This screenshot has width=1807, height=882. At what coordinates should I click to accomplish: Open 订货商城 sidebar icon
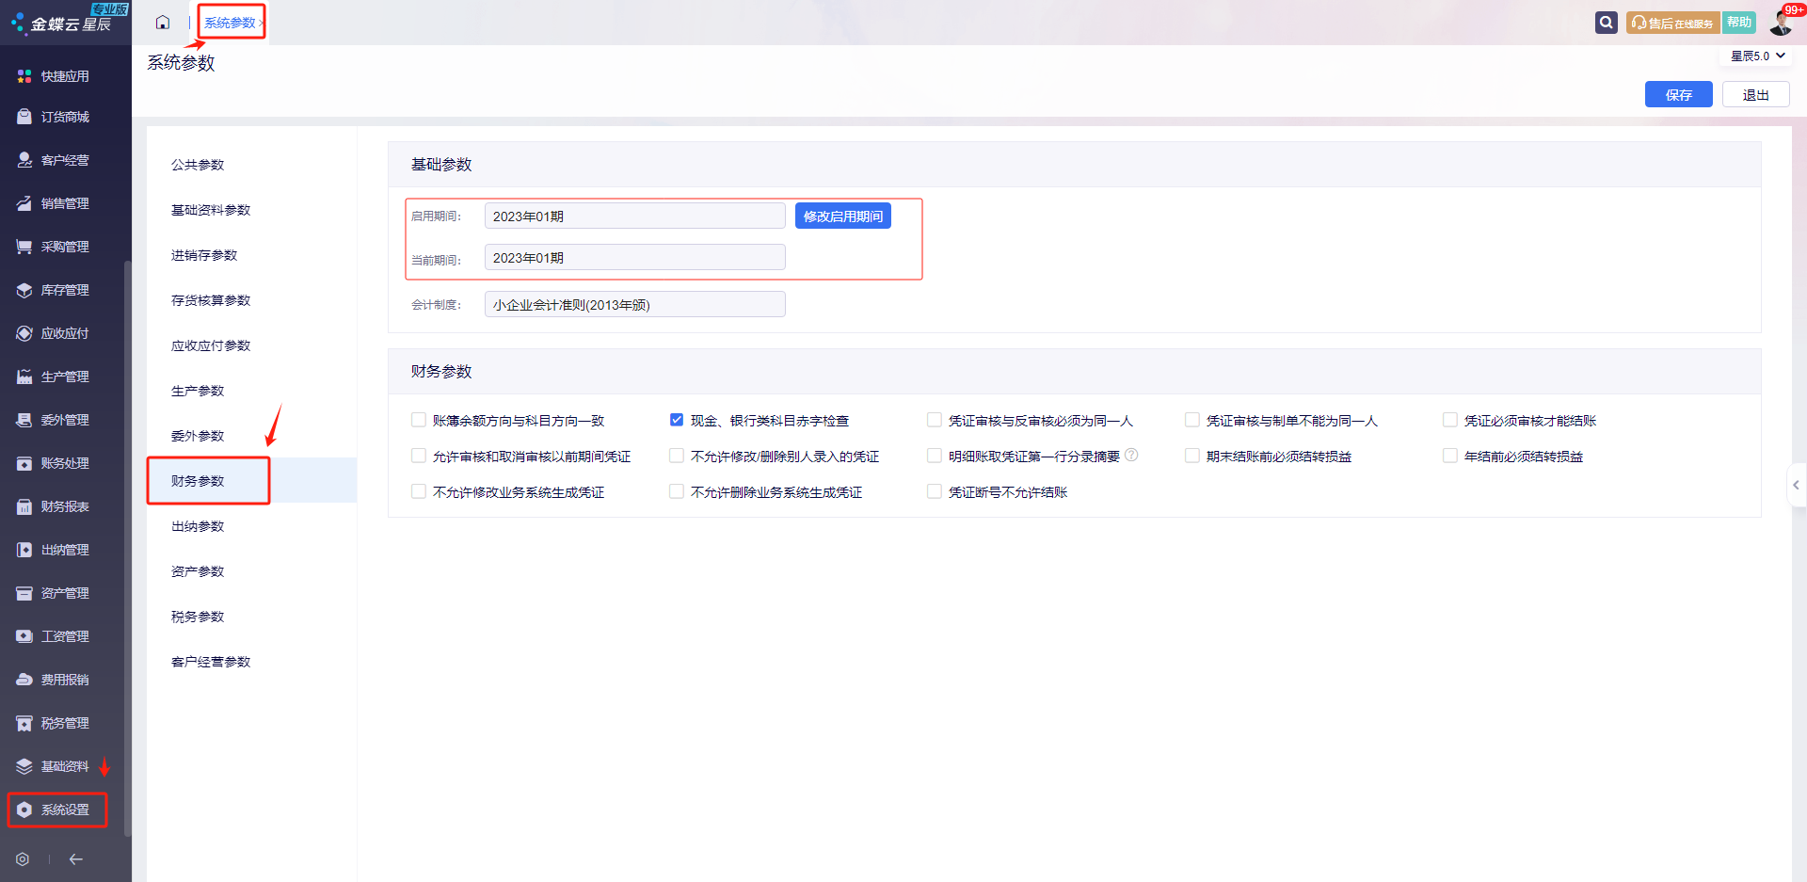pos(24,117)
